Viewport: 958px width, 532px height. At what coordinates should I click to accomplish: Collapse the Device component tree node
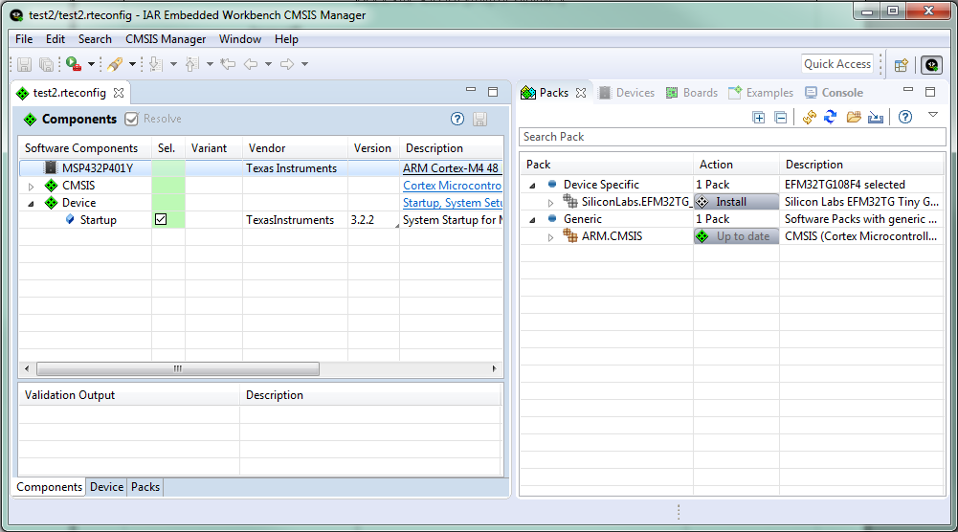[x=31, y=203]
